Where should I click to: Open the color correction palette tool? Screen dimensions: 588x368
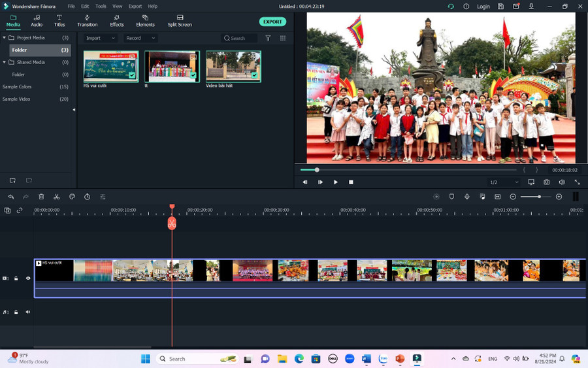pyautogui.click(x=72, y=197)
